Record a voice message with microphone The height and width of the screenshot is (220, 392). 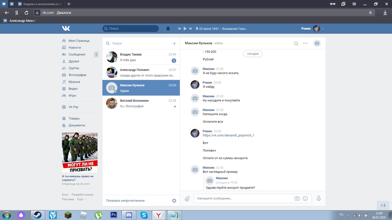pyautogui.click(x=318, y=199)
